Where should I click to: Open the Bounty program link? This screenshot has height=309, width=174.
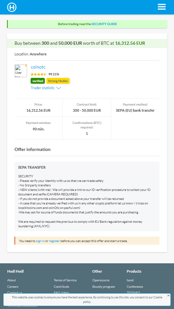tap(103, 287)
